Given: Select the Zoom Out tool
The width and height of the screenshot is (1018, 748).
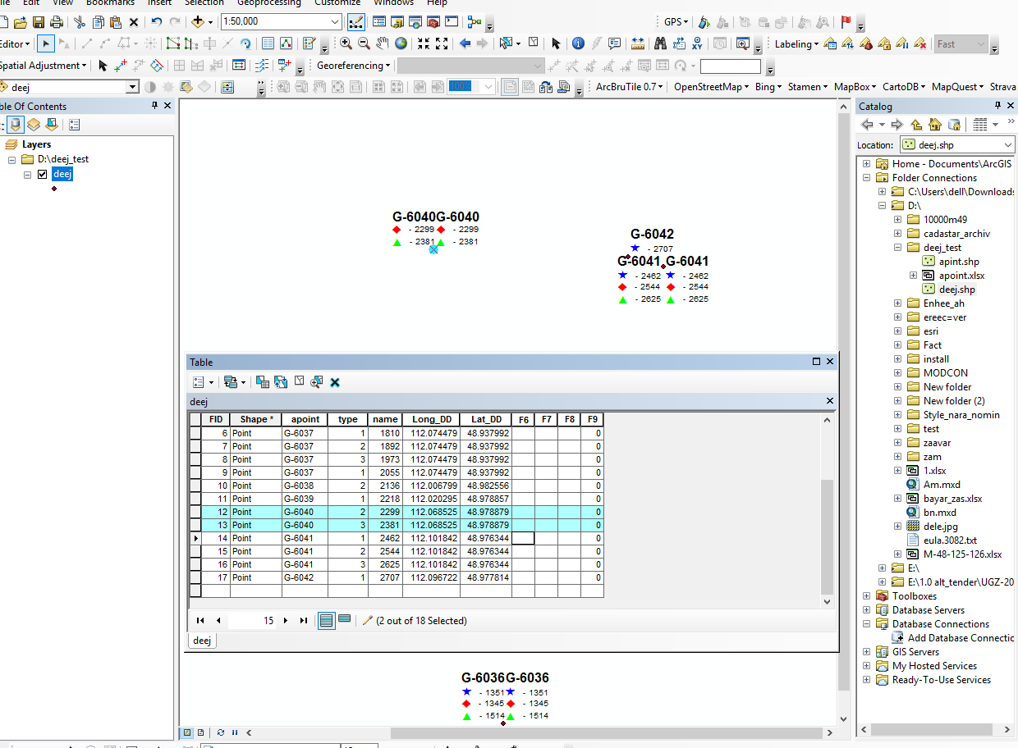Looking at the screenshot, I should click(365, 43).
